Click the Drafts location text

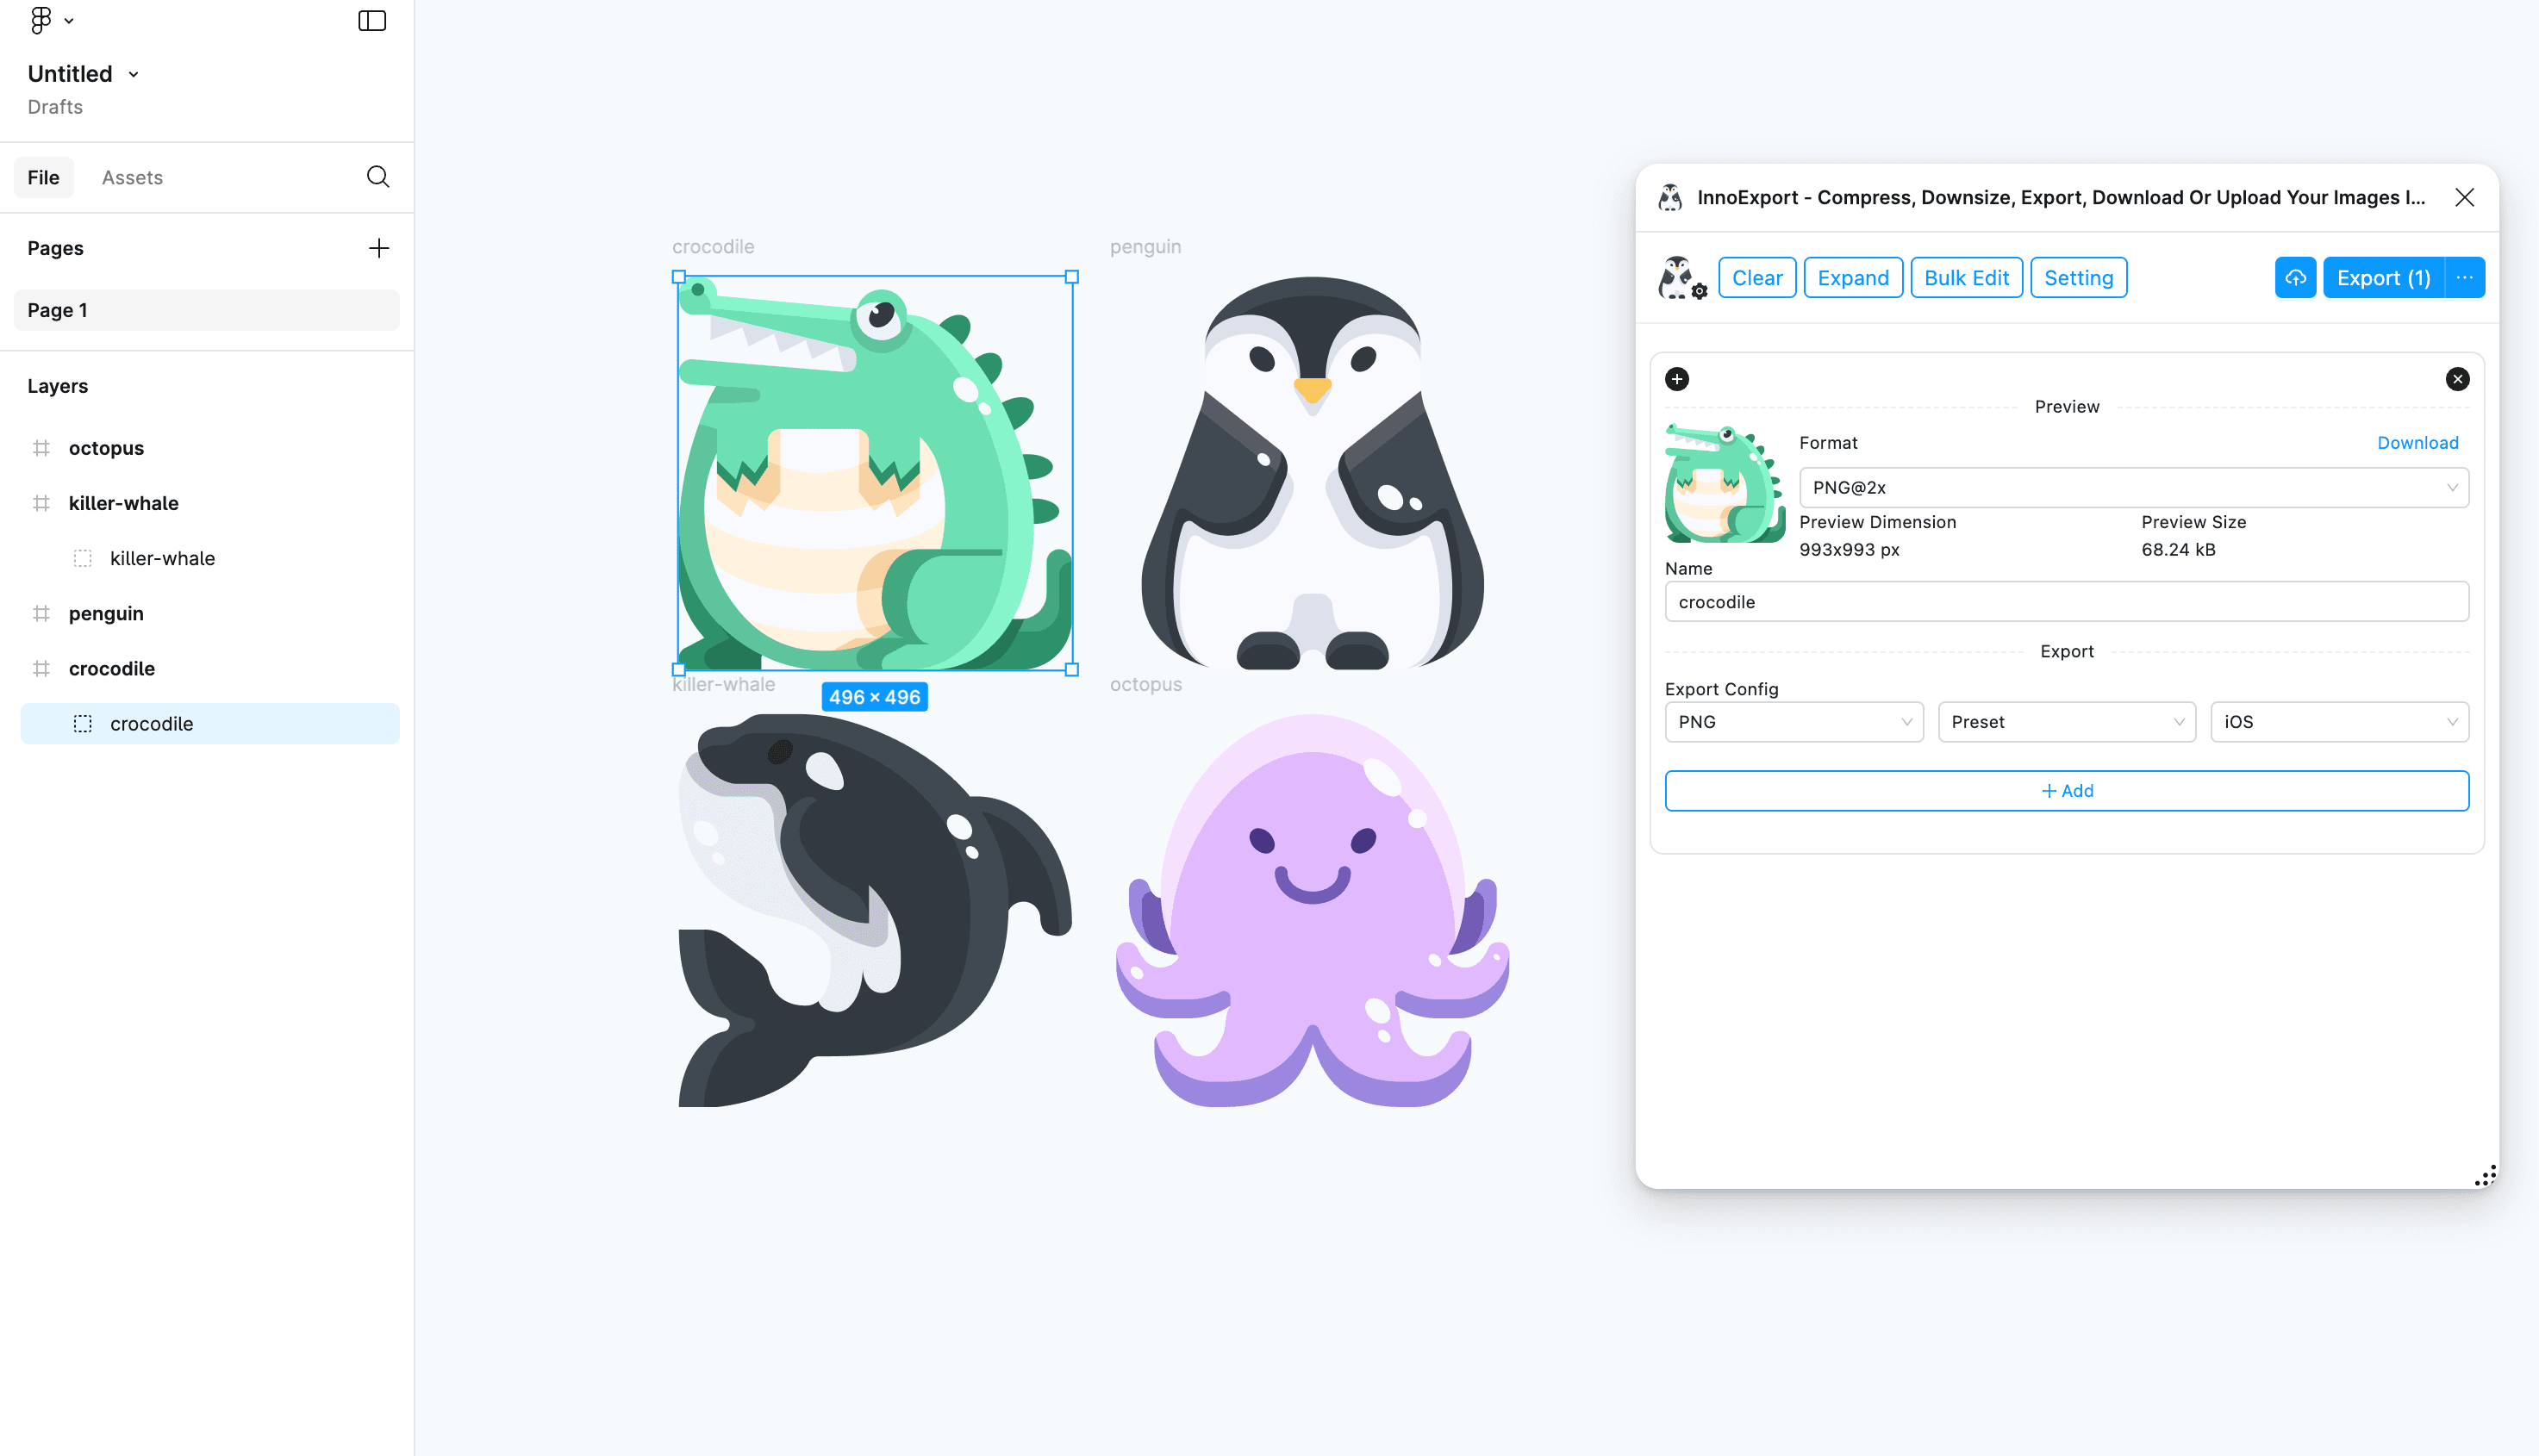(x=55, y=107)
